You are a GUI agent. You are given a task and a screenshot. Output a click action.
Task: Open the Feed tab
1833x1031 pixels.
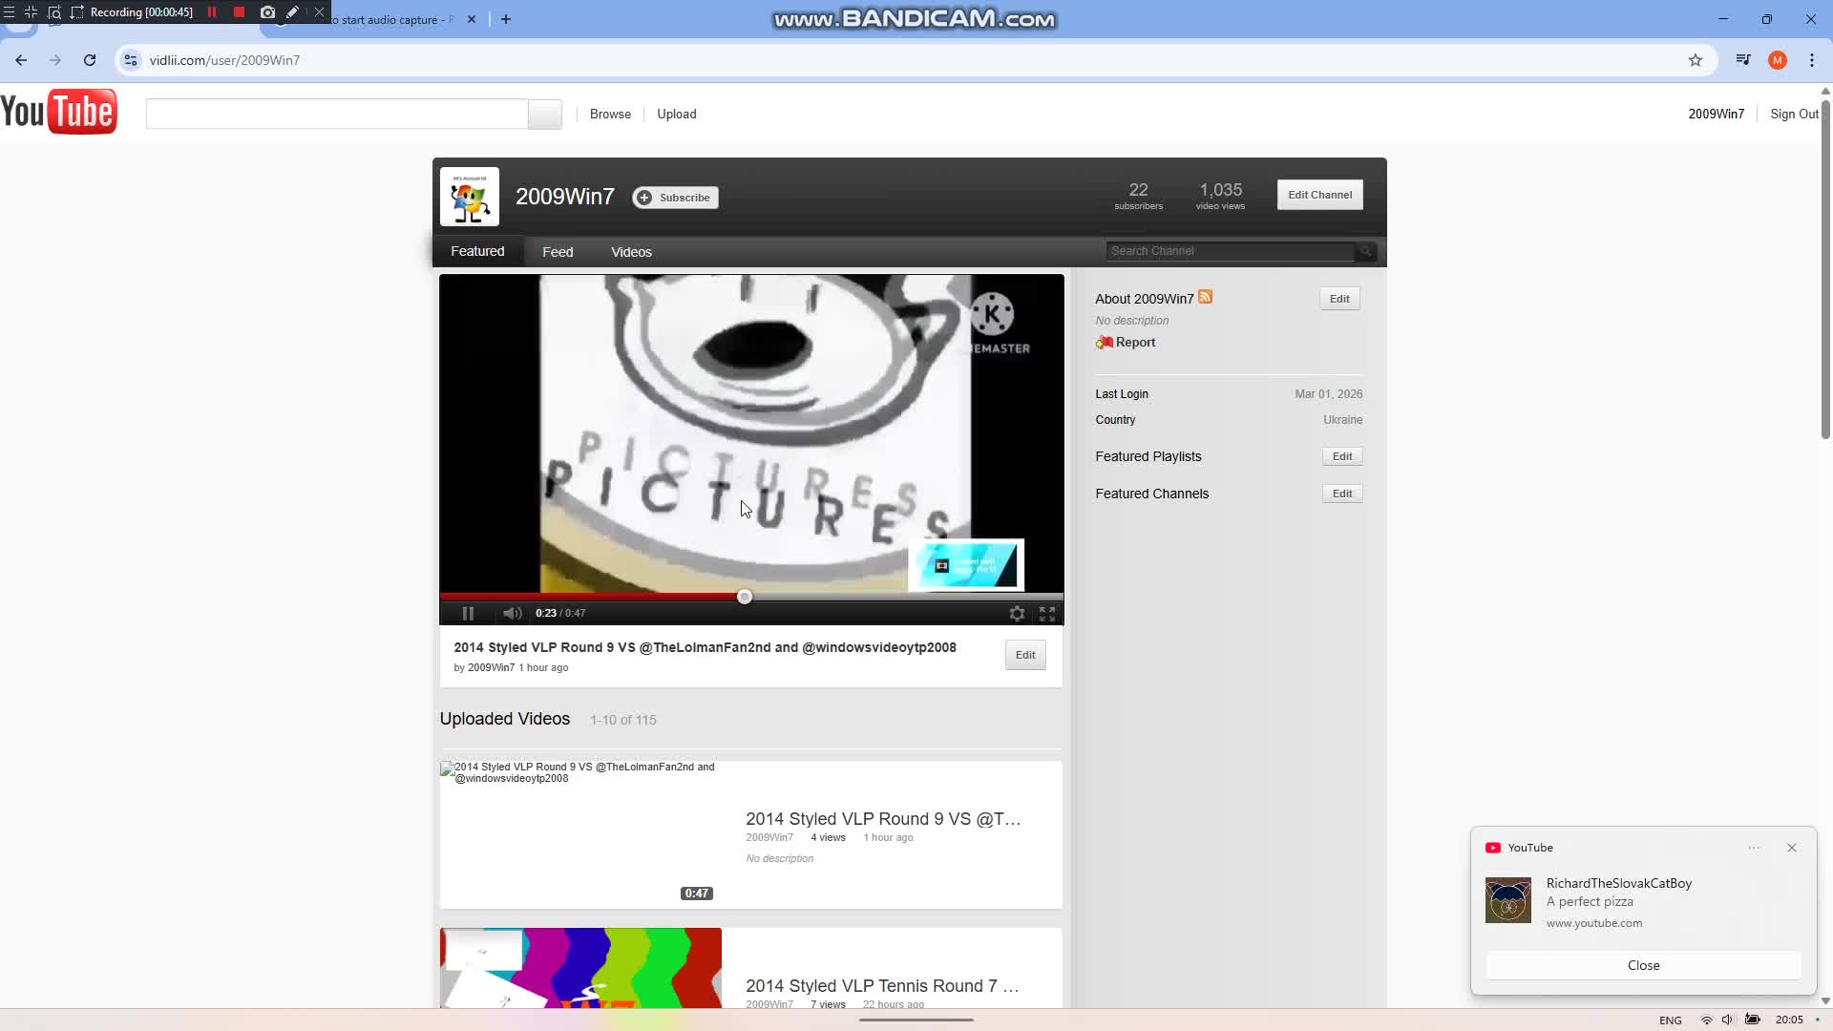pos(558,252)
